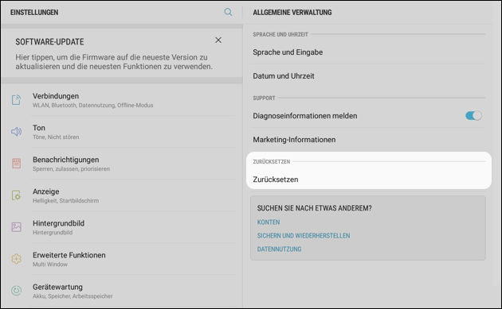
Task: Tap the SOFTWARE-UPDATE heading
Action: 49,42
